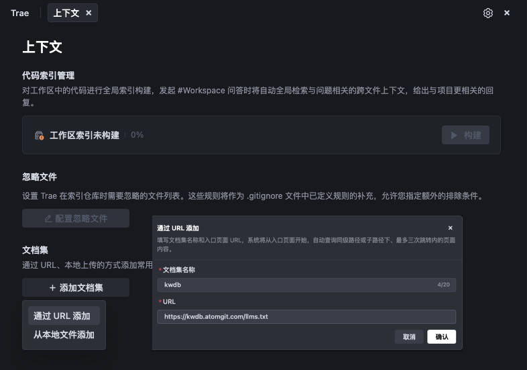
Task: Close the 上下文 tab
Action: [x=89, y=13]
